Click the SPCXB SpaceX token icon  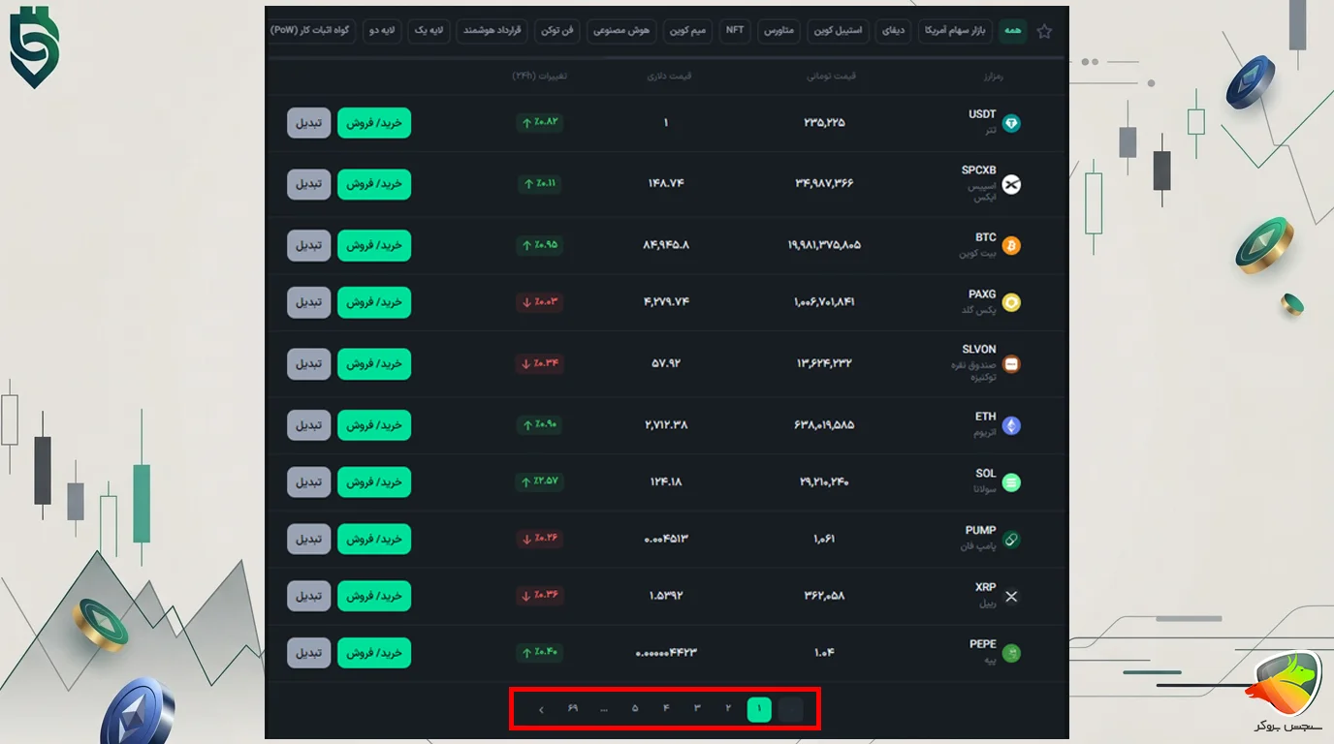[1011, 184]
